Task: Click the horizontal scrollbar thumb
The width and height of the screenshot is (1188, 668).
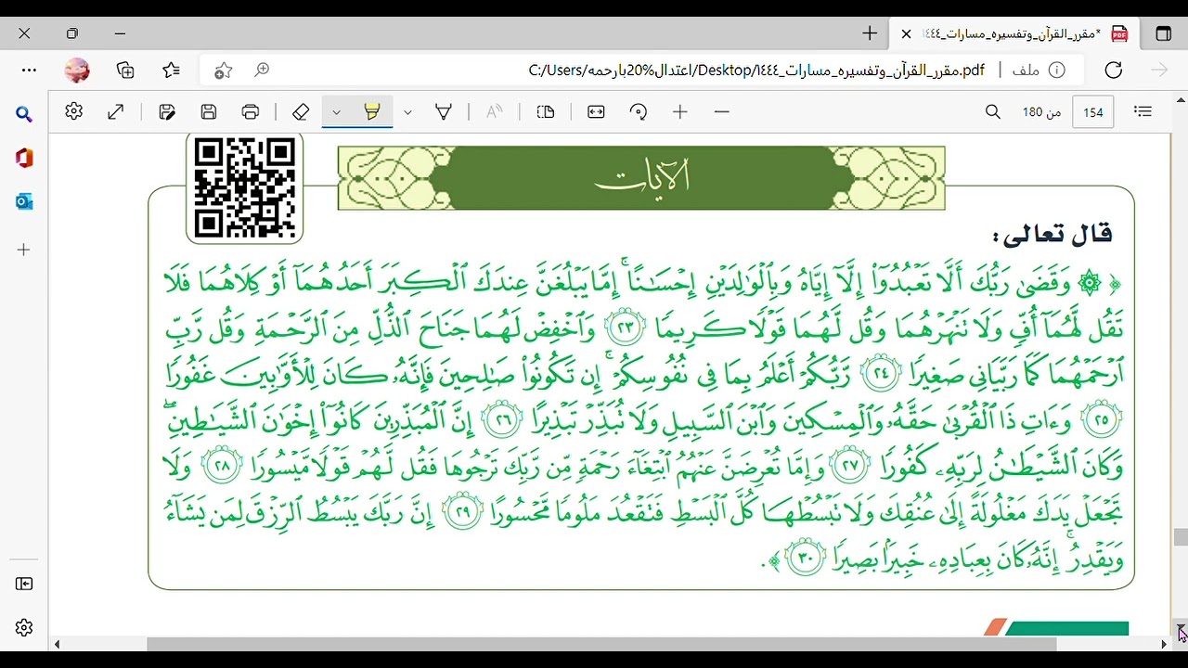Action: [601, 644]
